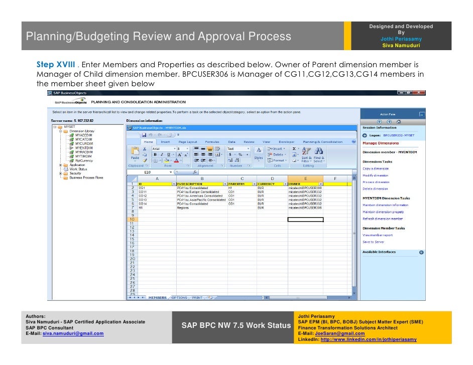The width and height of the screenshot is (473, 365).
Task: Open the Sort & Filter tool
Action: 306,155
